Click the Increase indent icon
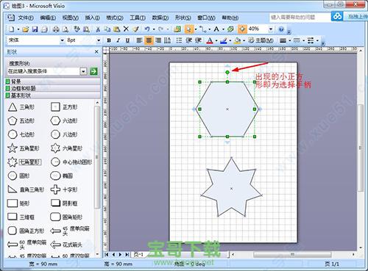 (198, 40)
